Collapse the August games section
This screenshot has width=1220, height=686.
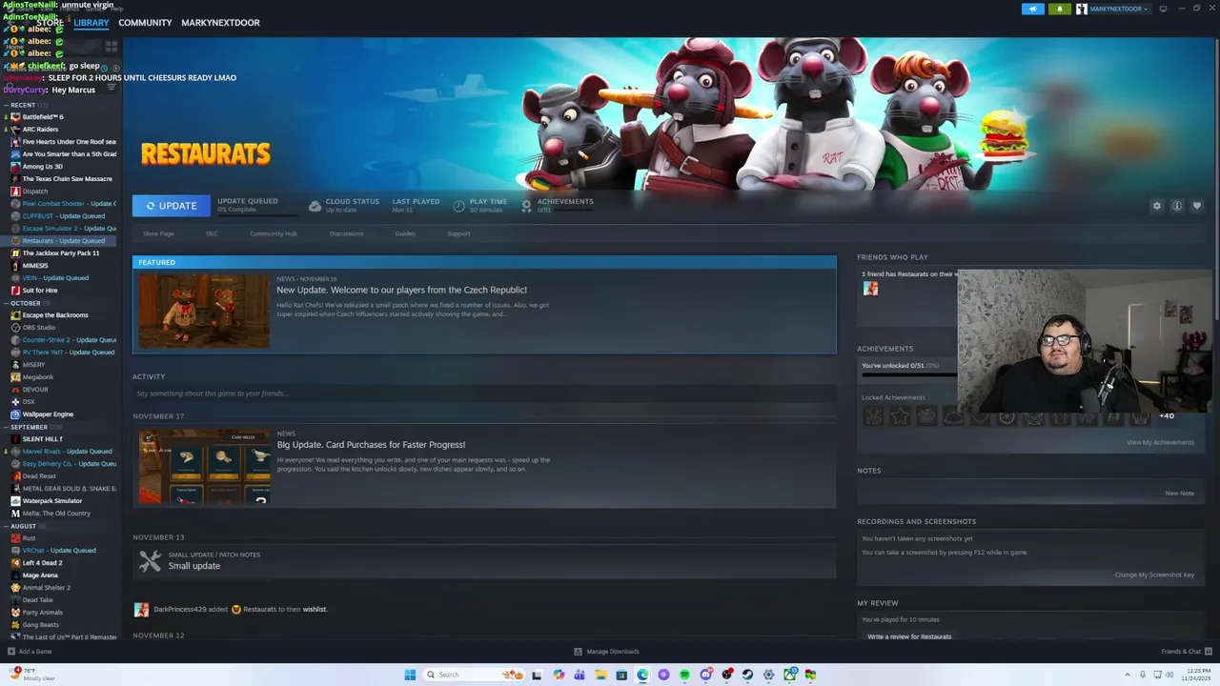tap(7, 526)
